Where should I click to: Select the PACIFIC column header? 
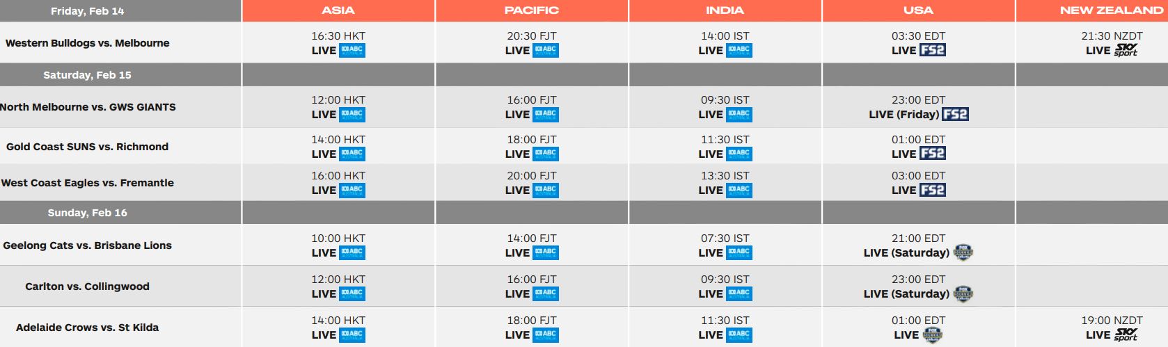[x=532, y=10]
